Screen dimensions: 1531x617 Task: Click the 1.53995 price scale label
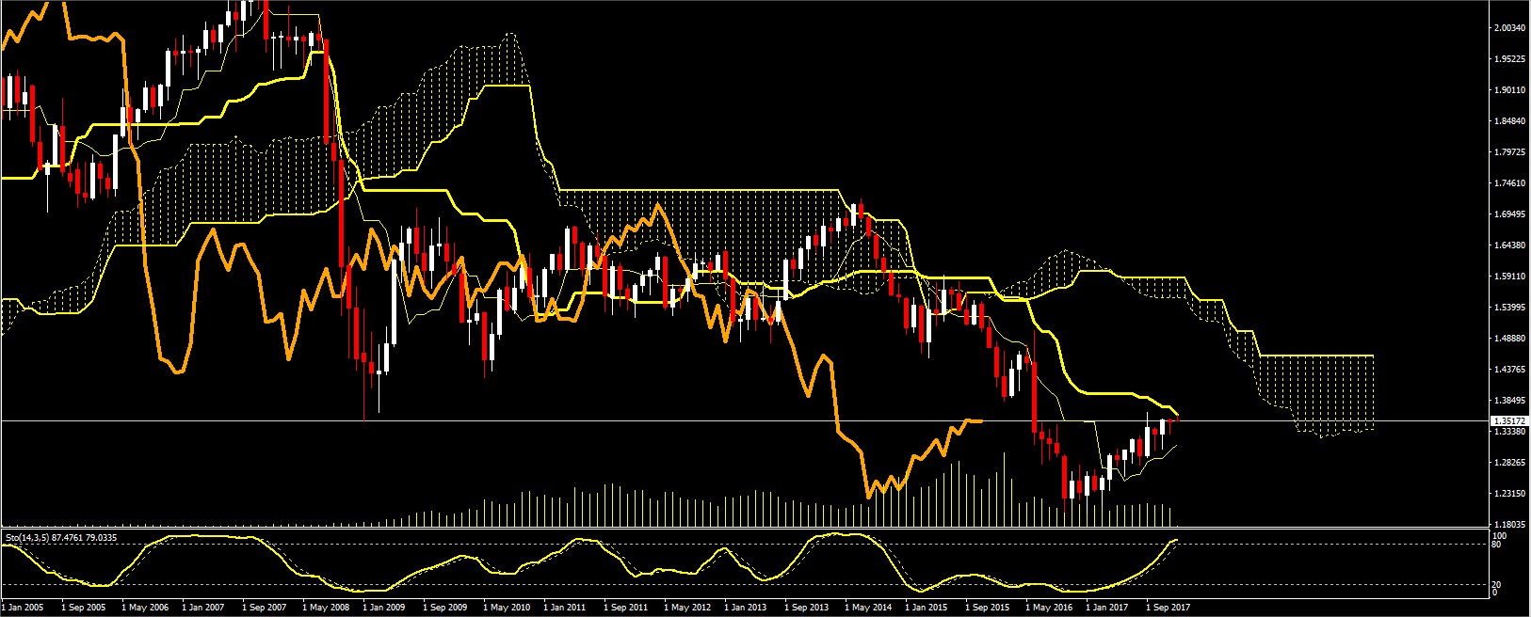pyautogui.click(x=1508, y=308)
